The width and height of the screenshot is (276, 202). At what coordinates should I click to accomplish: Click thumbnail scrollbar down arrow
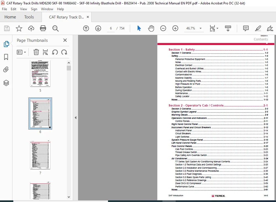click(x=69, y=197)
